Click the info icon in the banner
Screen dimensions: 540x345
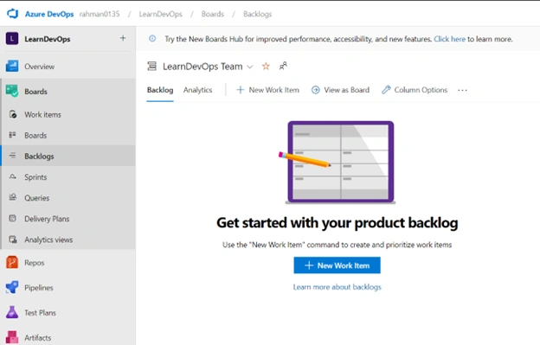pos(152,39)
